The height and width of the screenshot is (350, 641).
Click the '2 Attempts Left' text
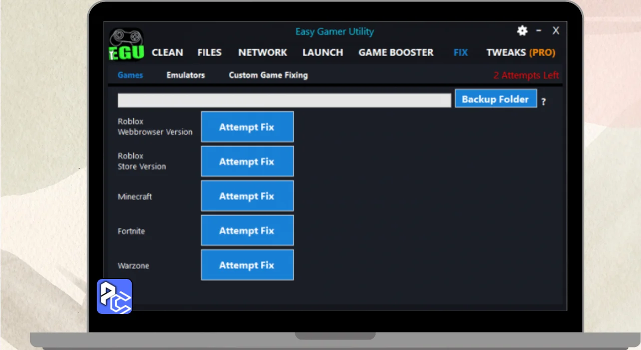(526, 75)
